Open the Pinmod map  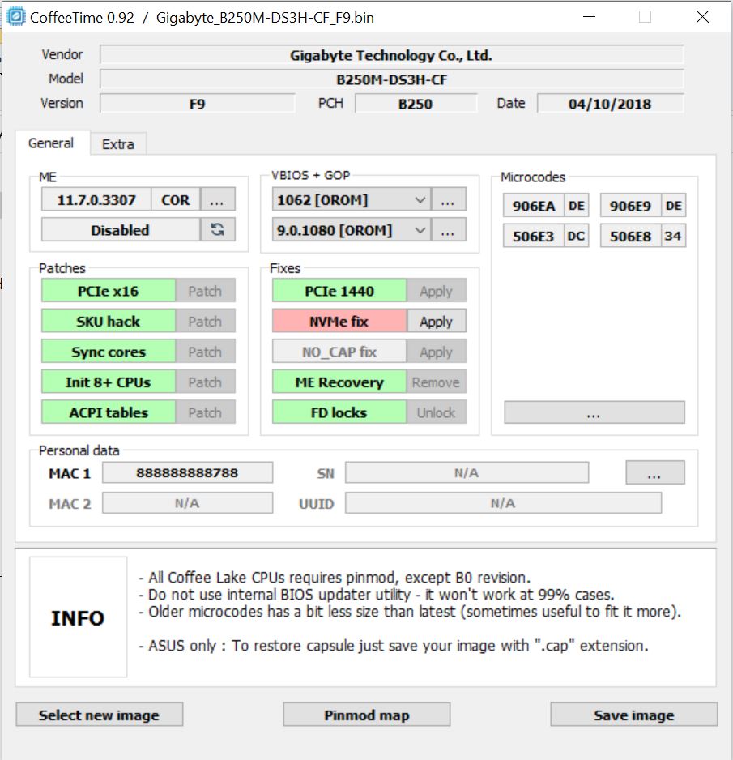click(x=367, y=715)
